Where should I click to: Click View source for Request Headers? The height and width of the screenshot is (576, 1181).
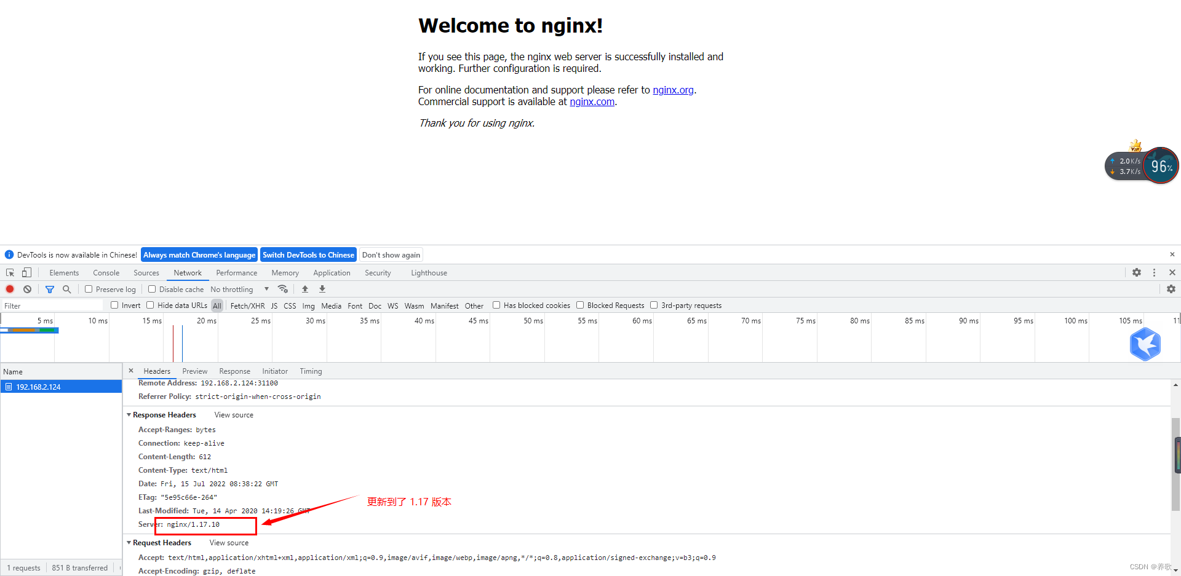[x=229, y=543]
